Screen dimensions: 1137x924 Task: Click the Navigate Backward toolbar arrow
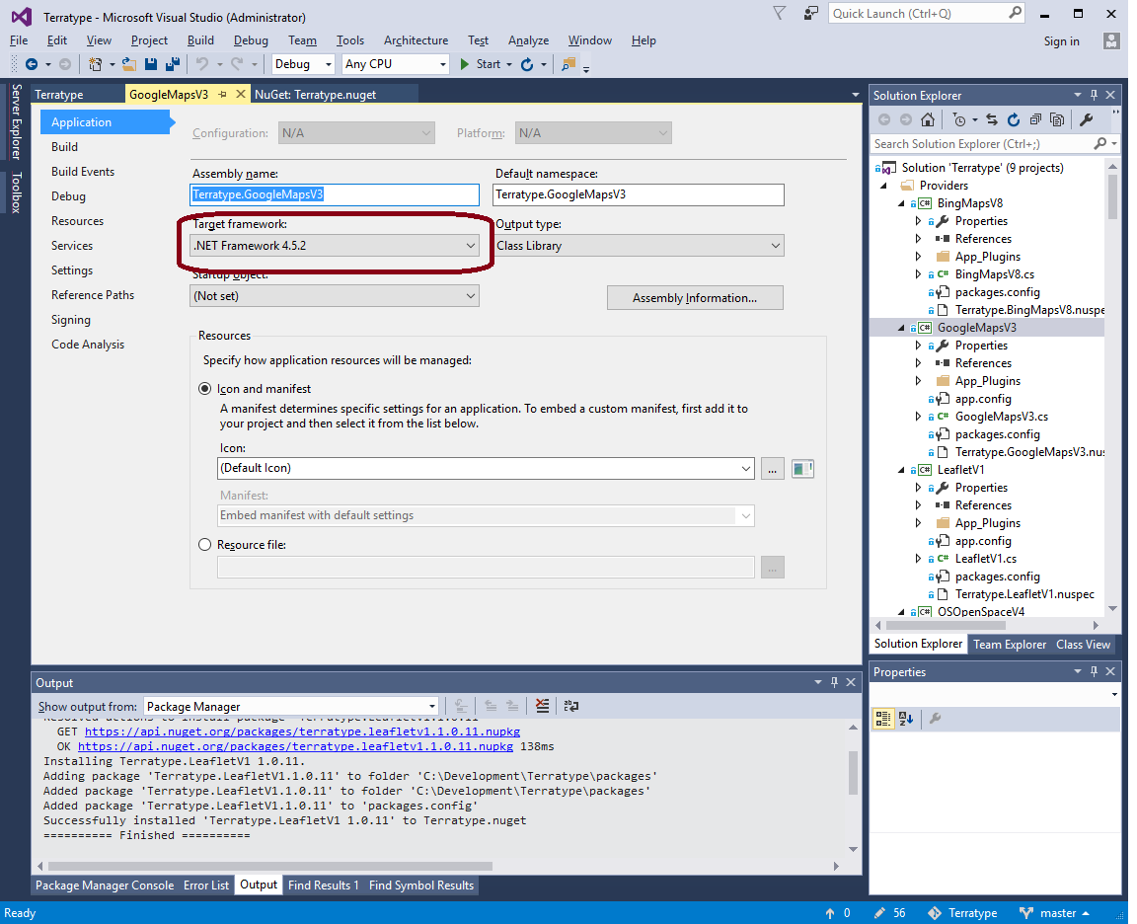32,64
